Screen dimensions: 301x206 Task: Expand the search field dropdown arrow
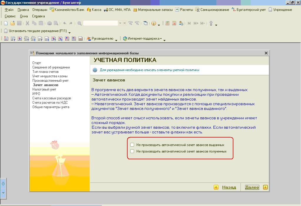120,23
